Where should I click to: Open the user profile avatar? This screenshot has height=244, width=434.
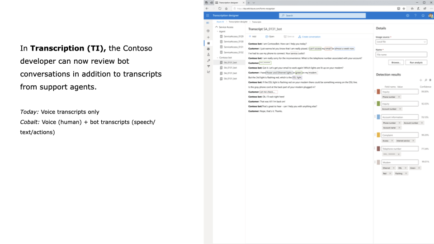(431, 15)
